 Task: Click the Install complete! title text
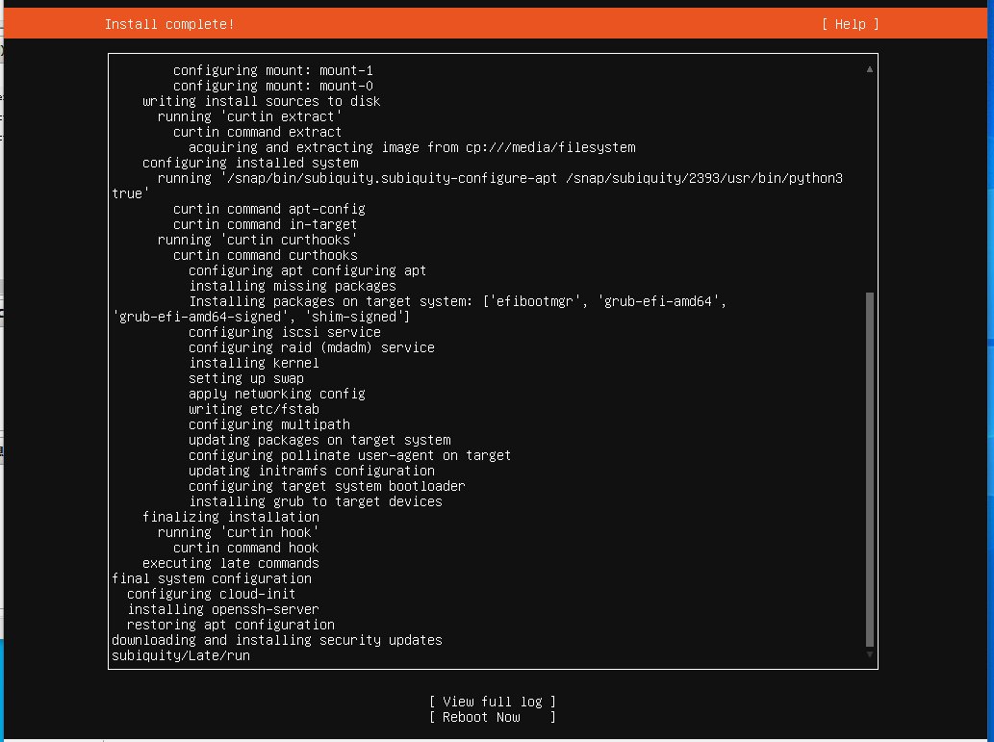pyautogui.click(x=169, y=23)
